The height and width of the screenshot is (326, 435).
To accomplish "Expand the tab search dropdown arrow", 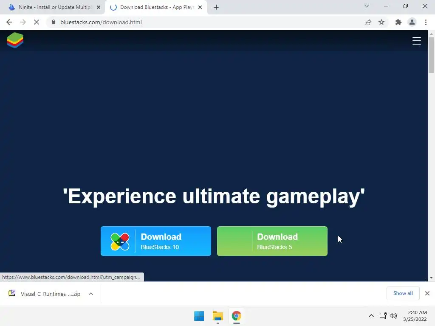I will [367, 6].
